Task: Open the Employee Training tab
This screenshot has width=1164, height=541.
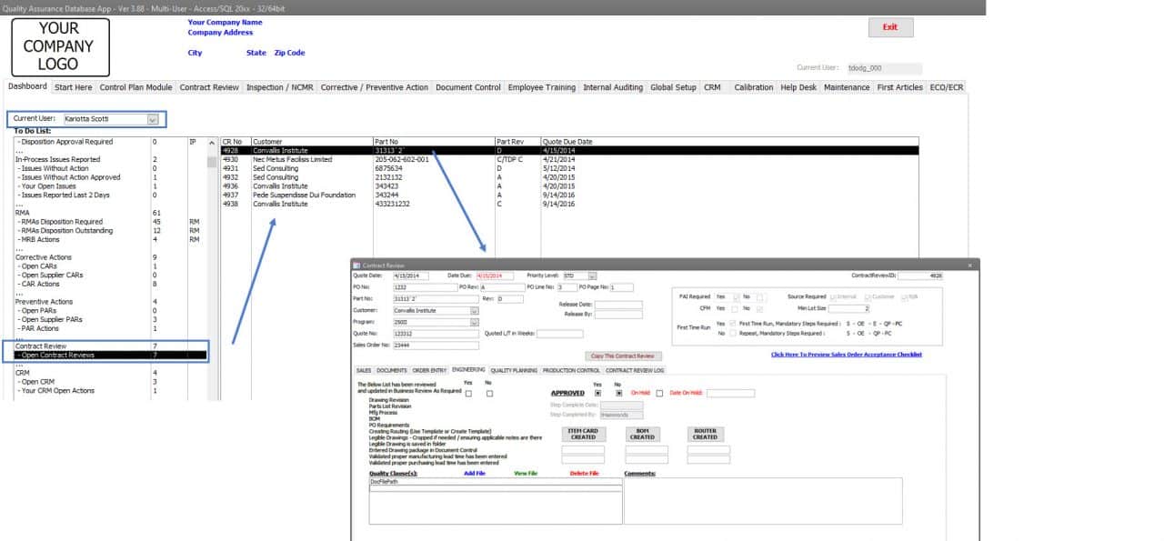Action: tap(545, 87)
